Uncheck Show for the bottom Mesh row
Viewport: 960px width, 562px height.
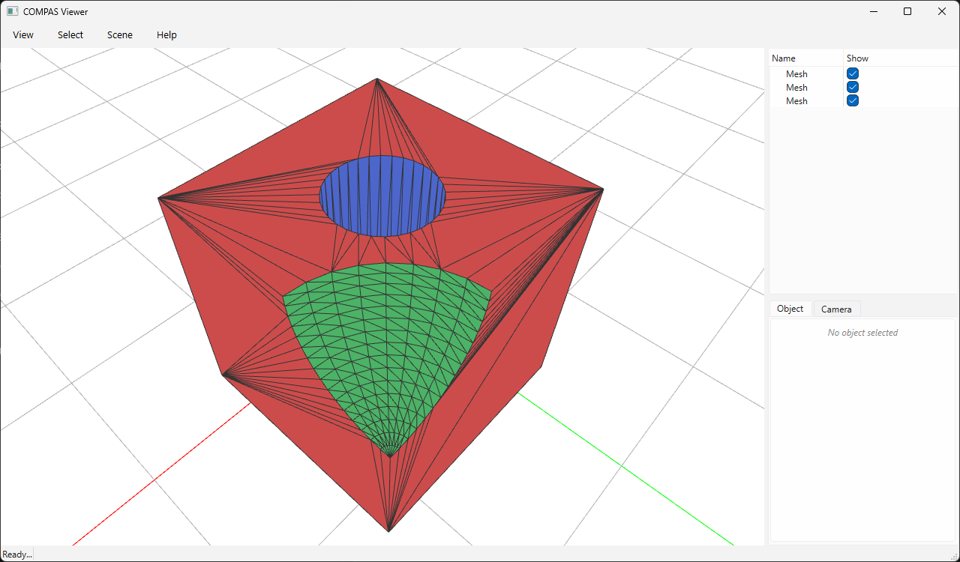pyautogui.click(x=853, y=100)
